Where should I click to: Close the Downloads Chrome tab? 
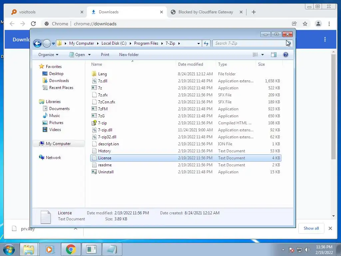[x=162, y=12]
